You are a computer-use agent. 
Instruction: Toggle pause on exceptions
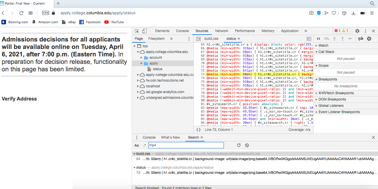[369, 39]
